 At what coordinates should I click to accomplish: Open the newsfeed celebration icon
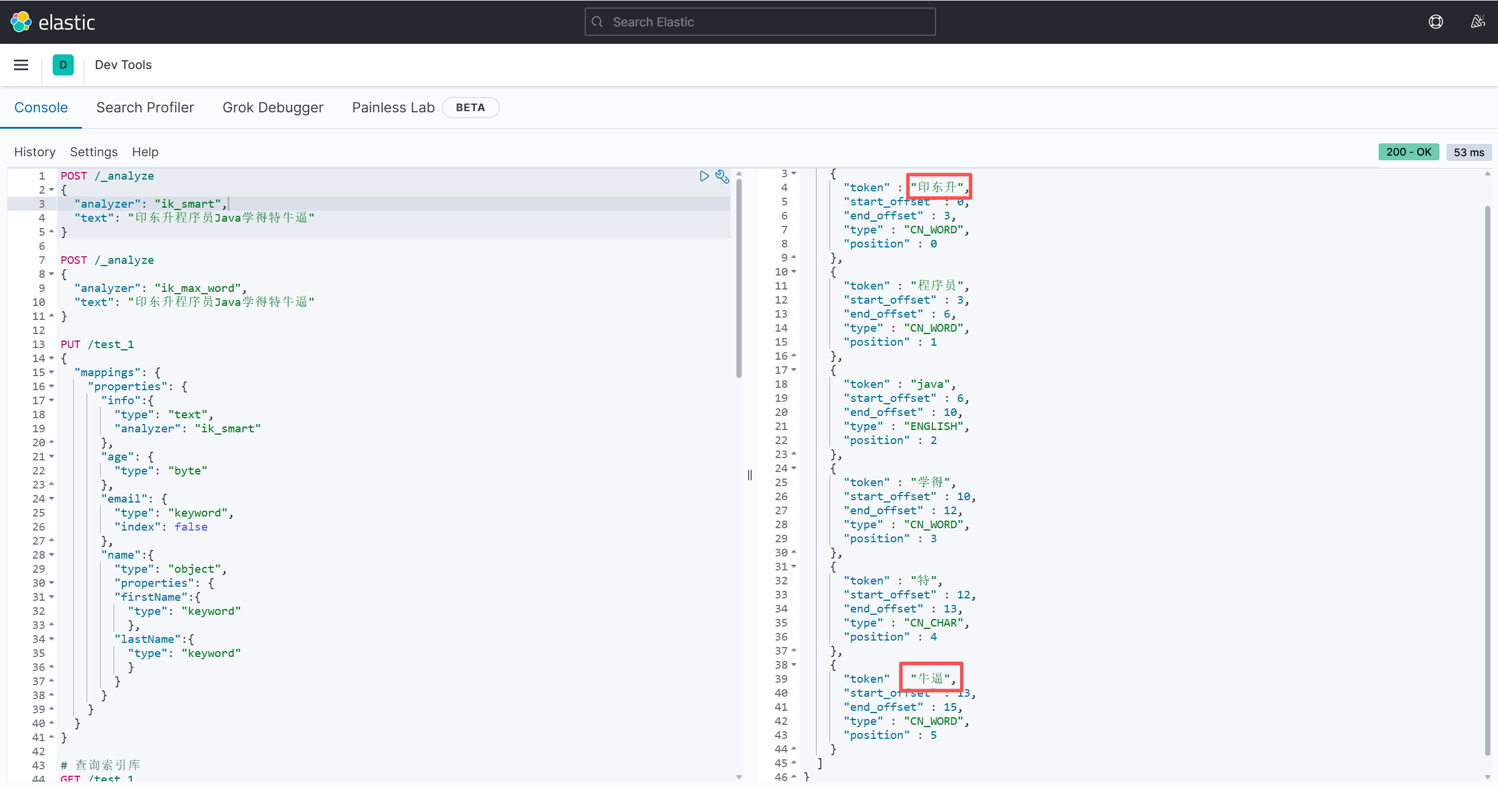(1478, 22)
